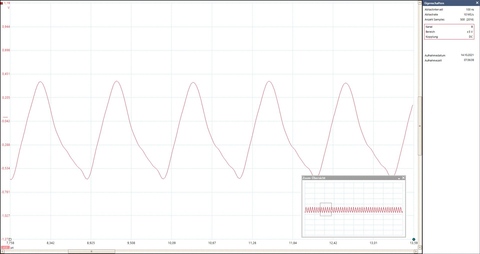Image resolution: width=480 pixels, height=254 pixels.
Task: Click the Abtastrate 10 MS/s entry
Action: point(449,14)
